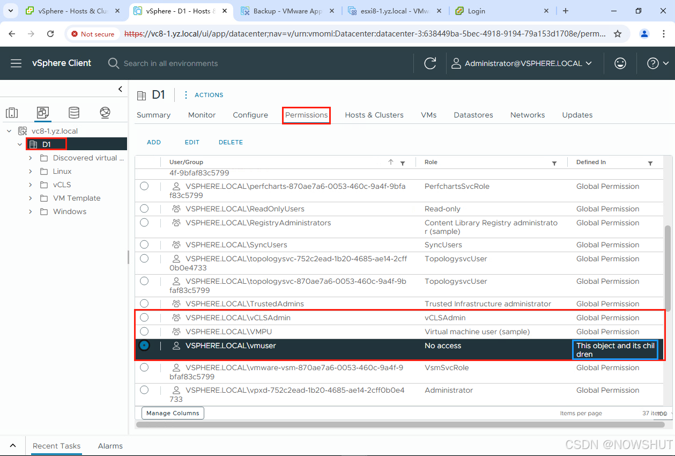Open the help question mark menu
Image resolution: width=675 pixels, height=456 pixels.
pyautogui.click(x=658, y=63)
